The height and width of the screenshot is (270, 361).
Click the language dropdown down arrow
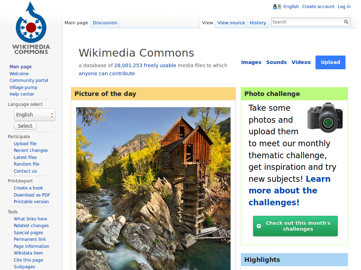point(52,117)
